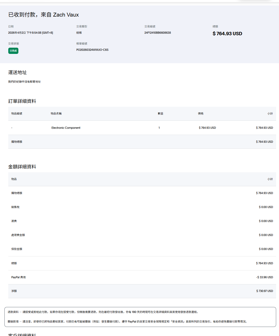Viewport: 279px width, 336px height.
Task: Click the heading 已收到付款，來自 Zach Vaux
Action: (43, 15)
